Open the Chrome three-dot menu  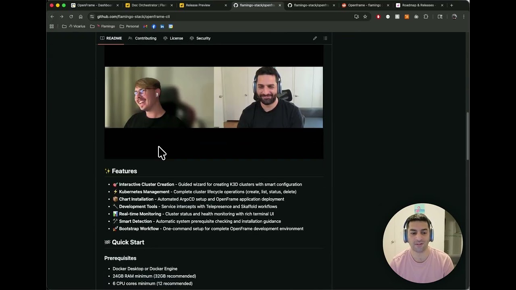pyautogui.click(x=464, y=17)
